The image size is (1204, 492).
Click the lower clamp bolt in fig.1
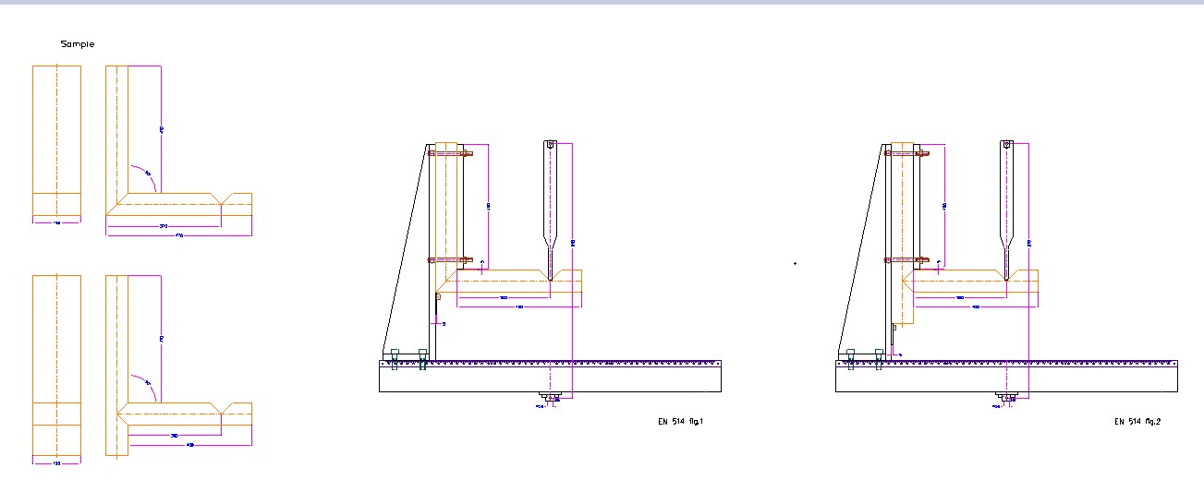click(x=451, y=260)
